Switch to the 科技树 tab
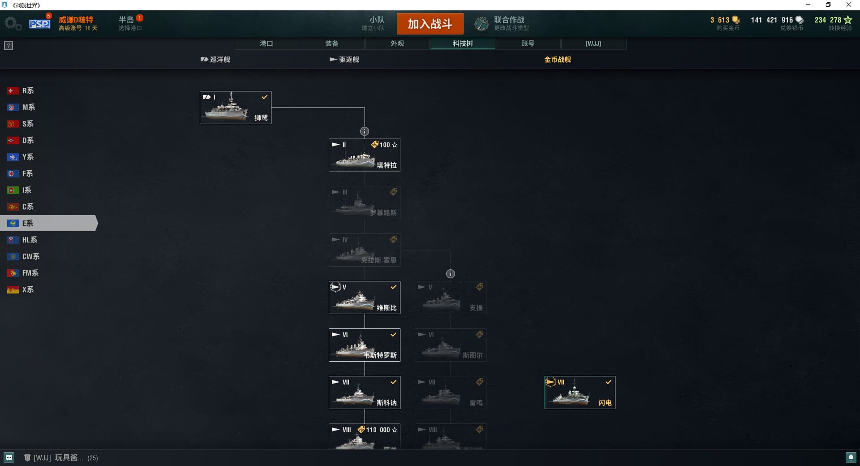Screen dimensions: 860x466 463,43
